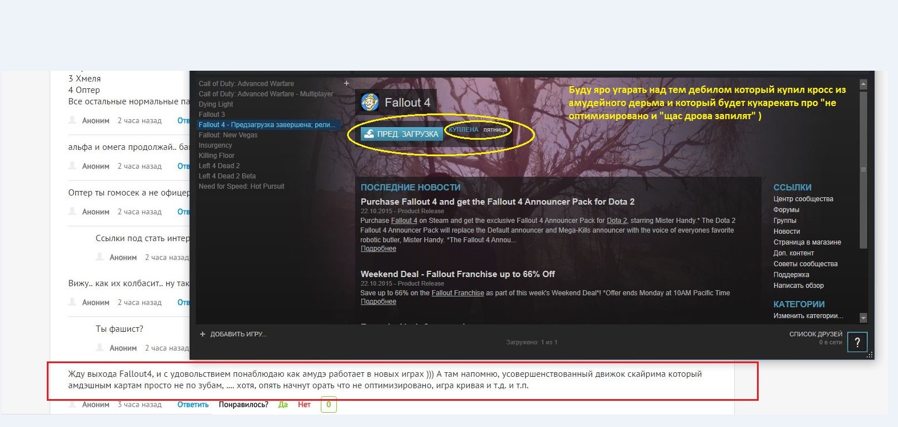The height and width of the screenshot is (427, 898).
Task: Choose Left 4 Dead 2 Beta entry
Action: (x=227, y=176)
